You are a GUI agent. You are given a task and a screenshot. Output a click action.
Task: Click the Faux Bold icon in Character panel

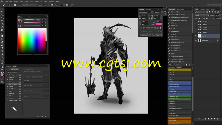coord(141,28)
